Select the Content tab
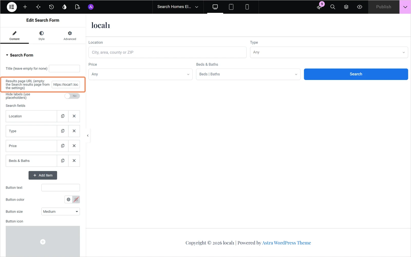Screen dimensions: 411x257 (14, 36)
